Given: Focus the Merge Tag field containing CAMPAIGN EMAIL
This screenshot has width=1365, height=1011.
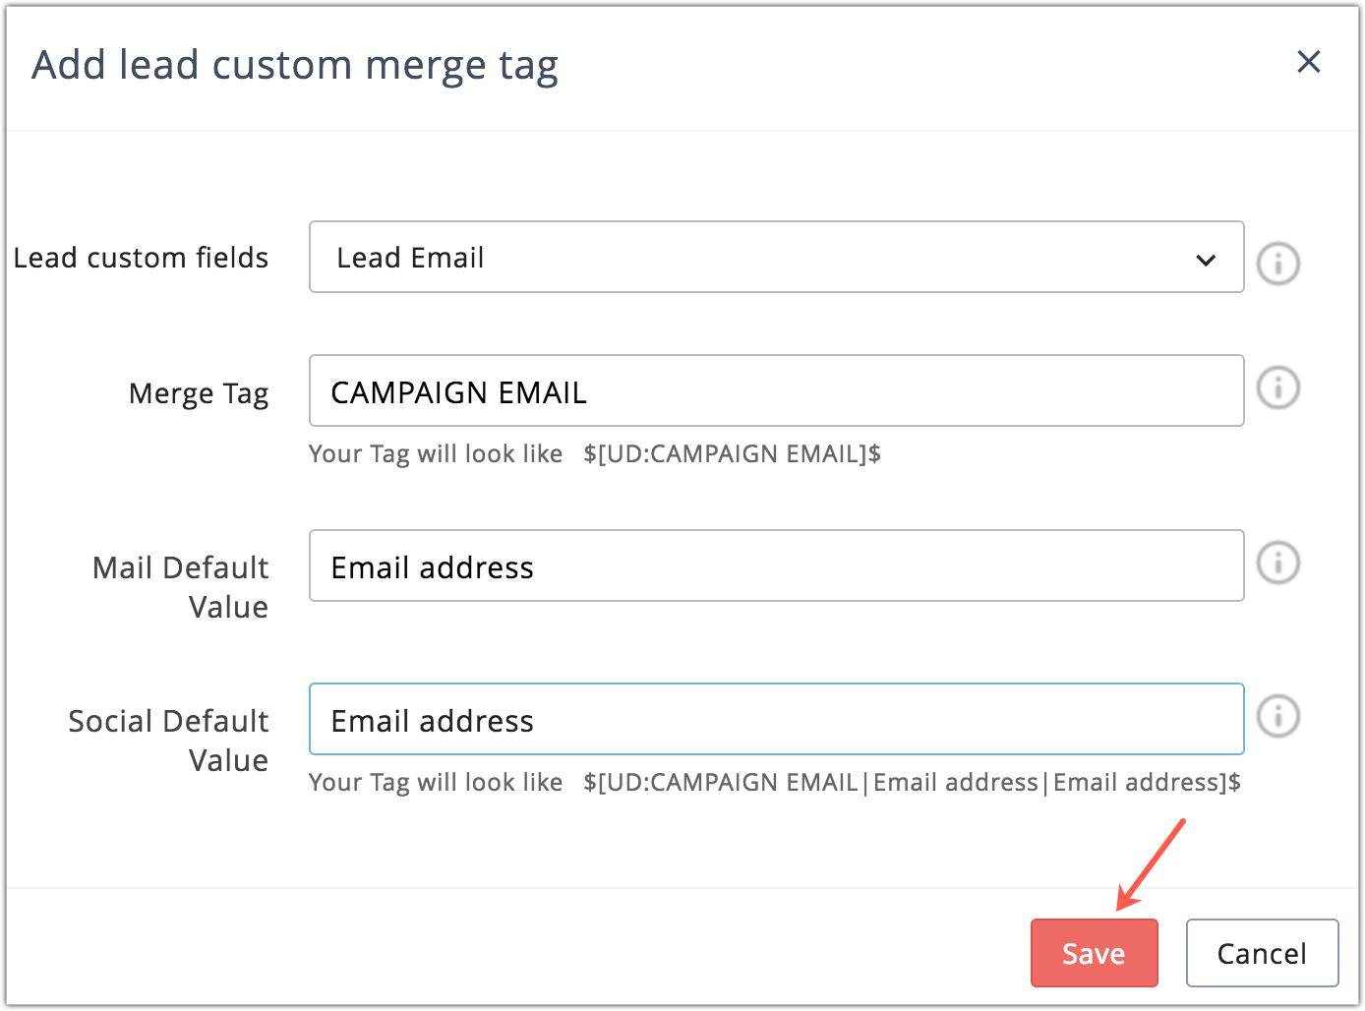Looking at the screenshot, I should (775, 391).
